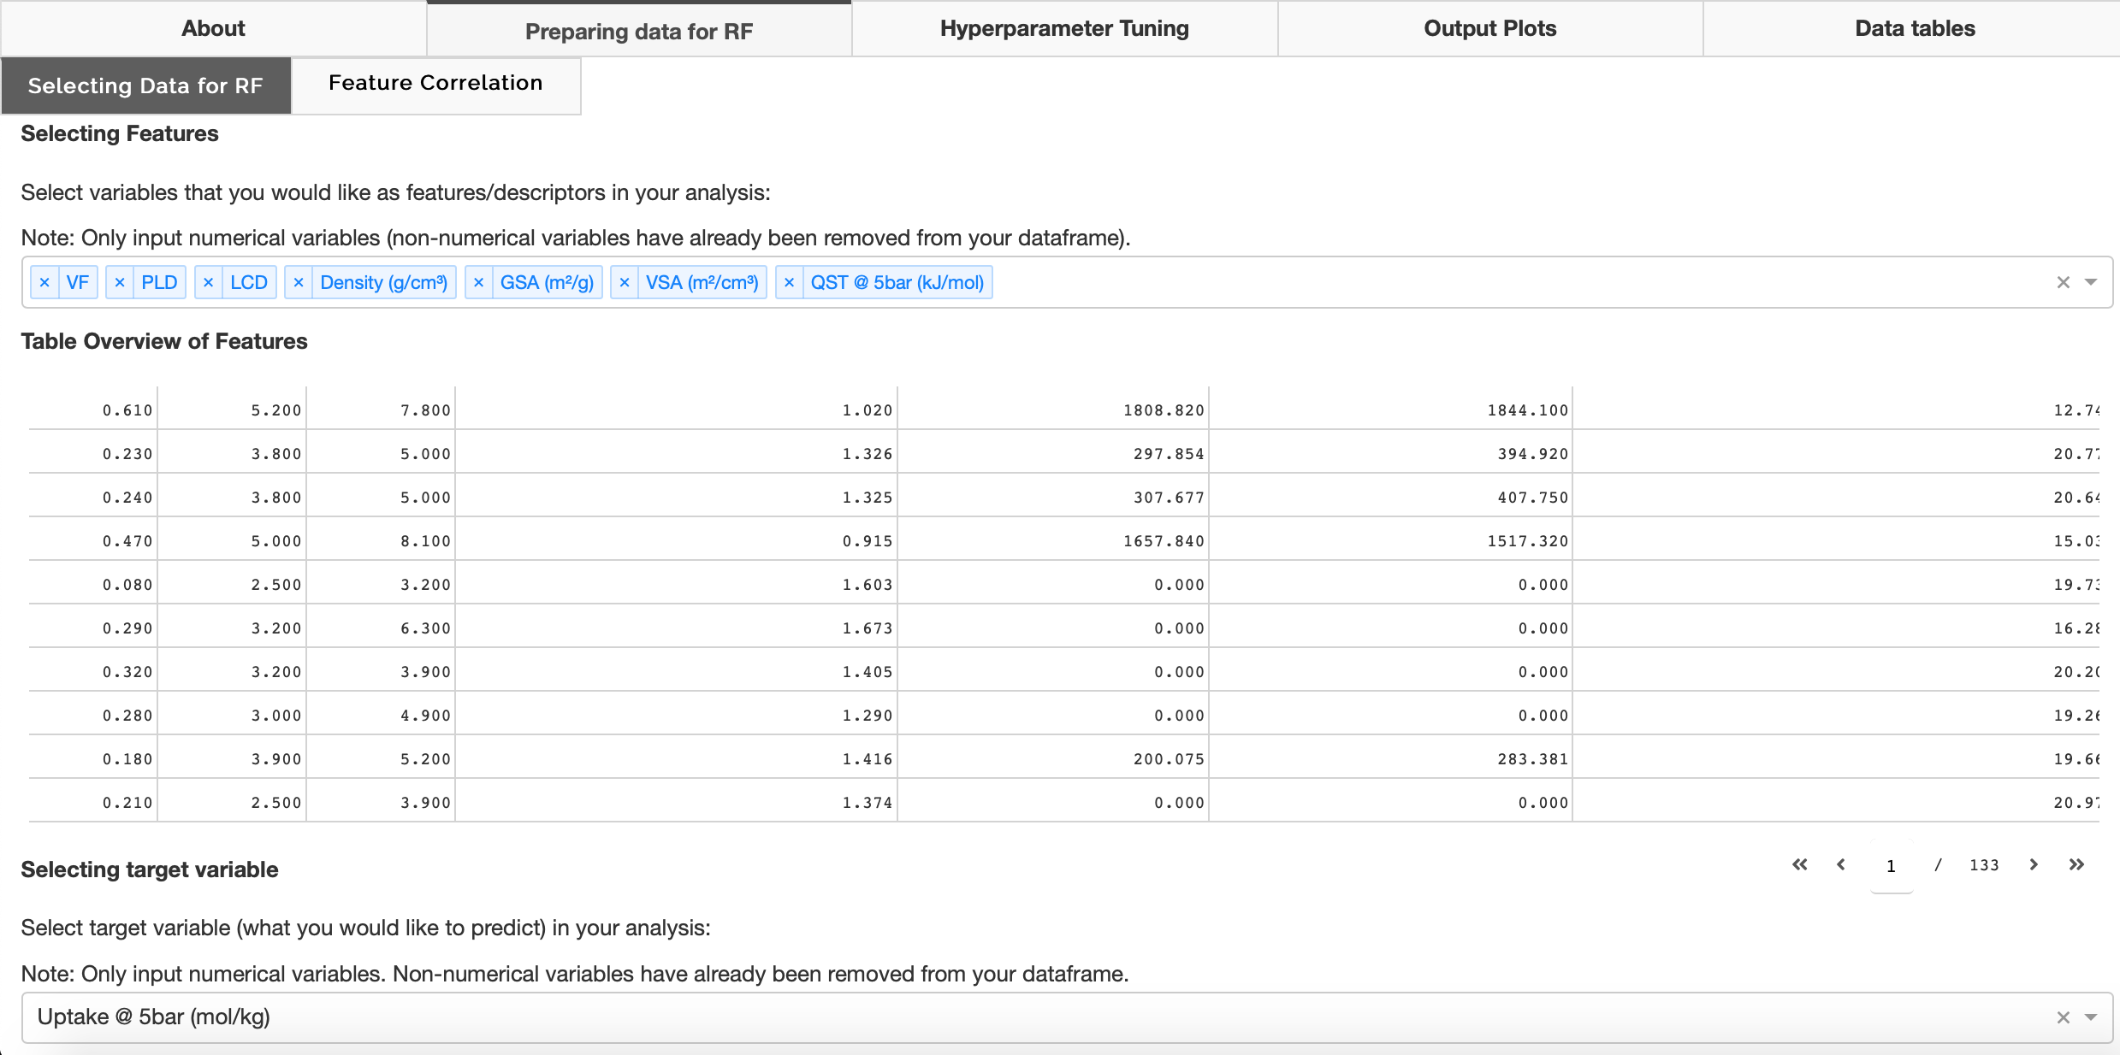
Task: Remove the LCD feature tag
Action: point(208,283)
